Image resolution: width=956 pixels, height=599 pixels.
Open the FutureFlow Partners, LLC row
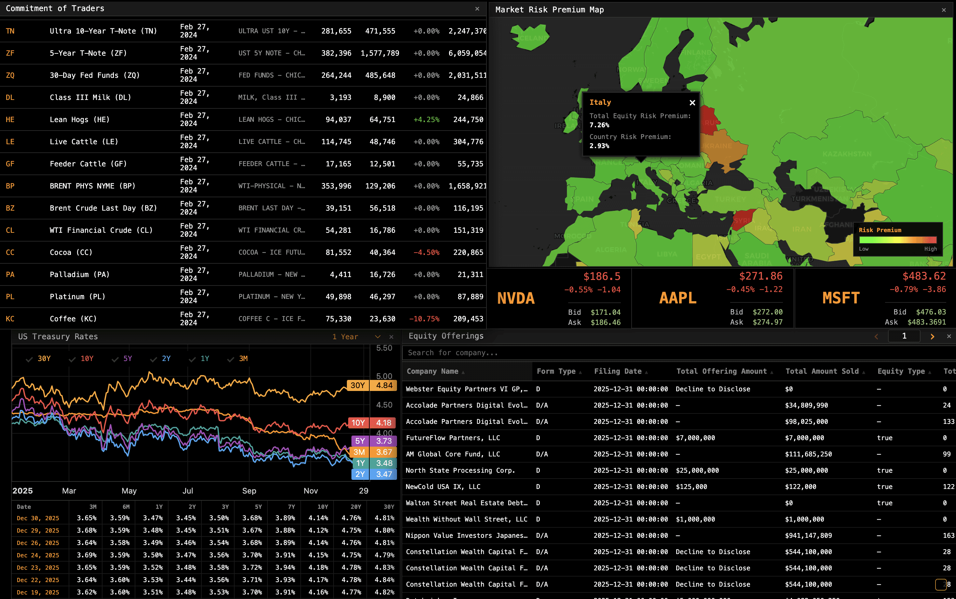[x=453, y=438]
